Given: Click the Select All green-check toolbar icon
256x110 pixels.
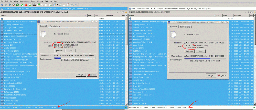Looking at the screenshot, I should click(x=22, y=5).
